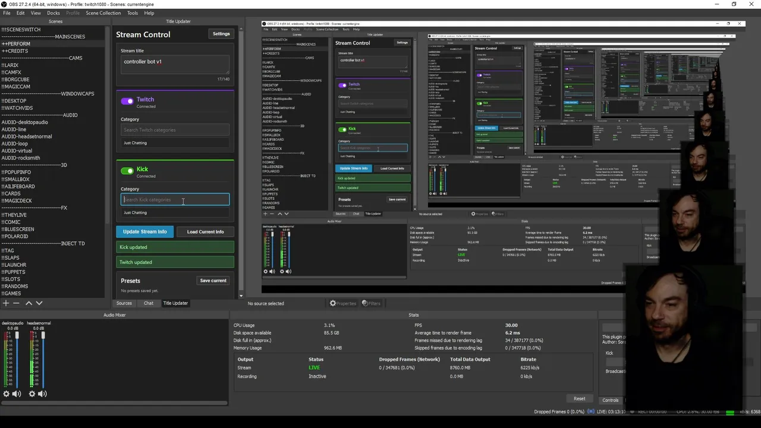
Task: Click the Update Stream Info button
Action: click(x=144, y=232)
